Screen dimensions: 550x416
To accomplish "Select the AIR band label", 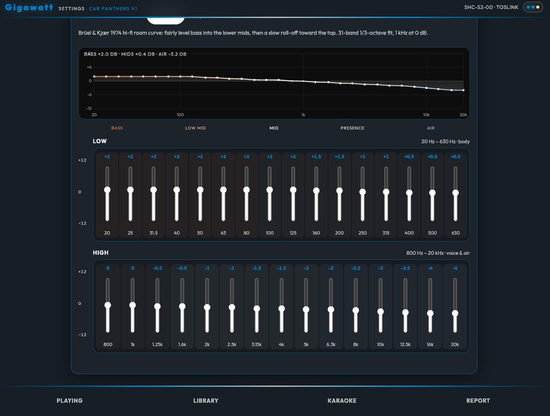I will click(x=431, y=128).
